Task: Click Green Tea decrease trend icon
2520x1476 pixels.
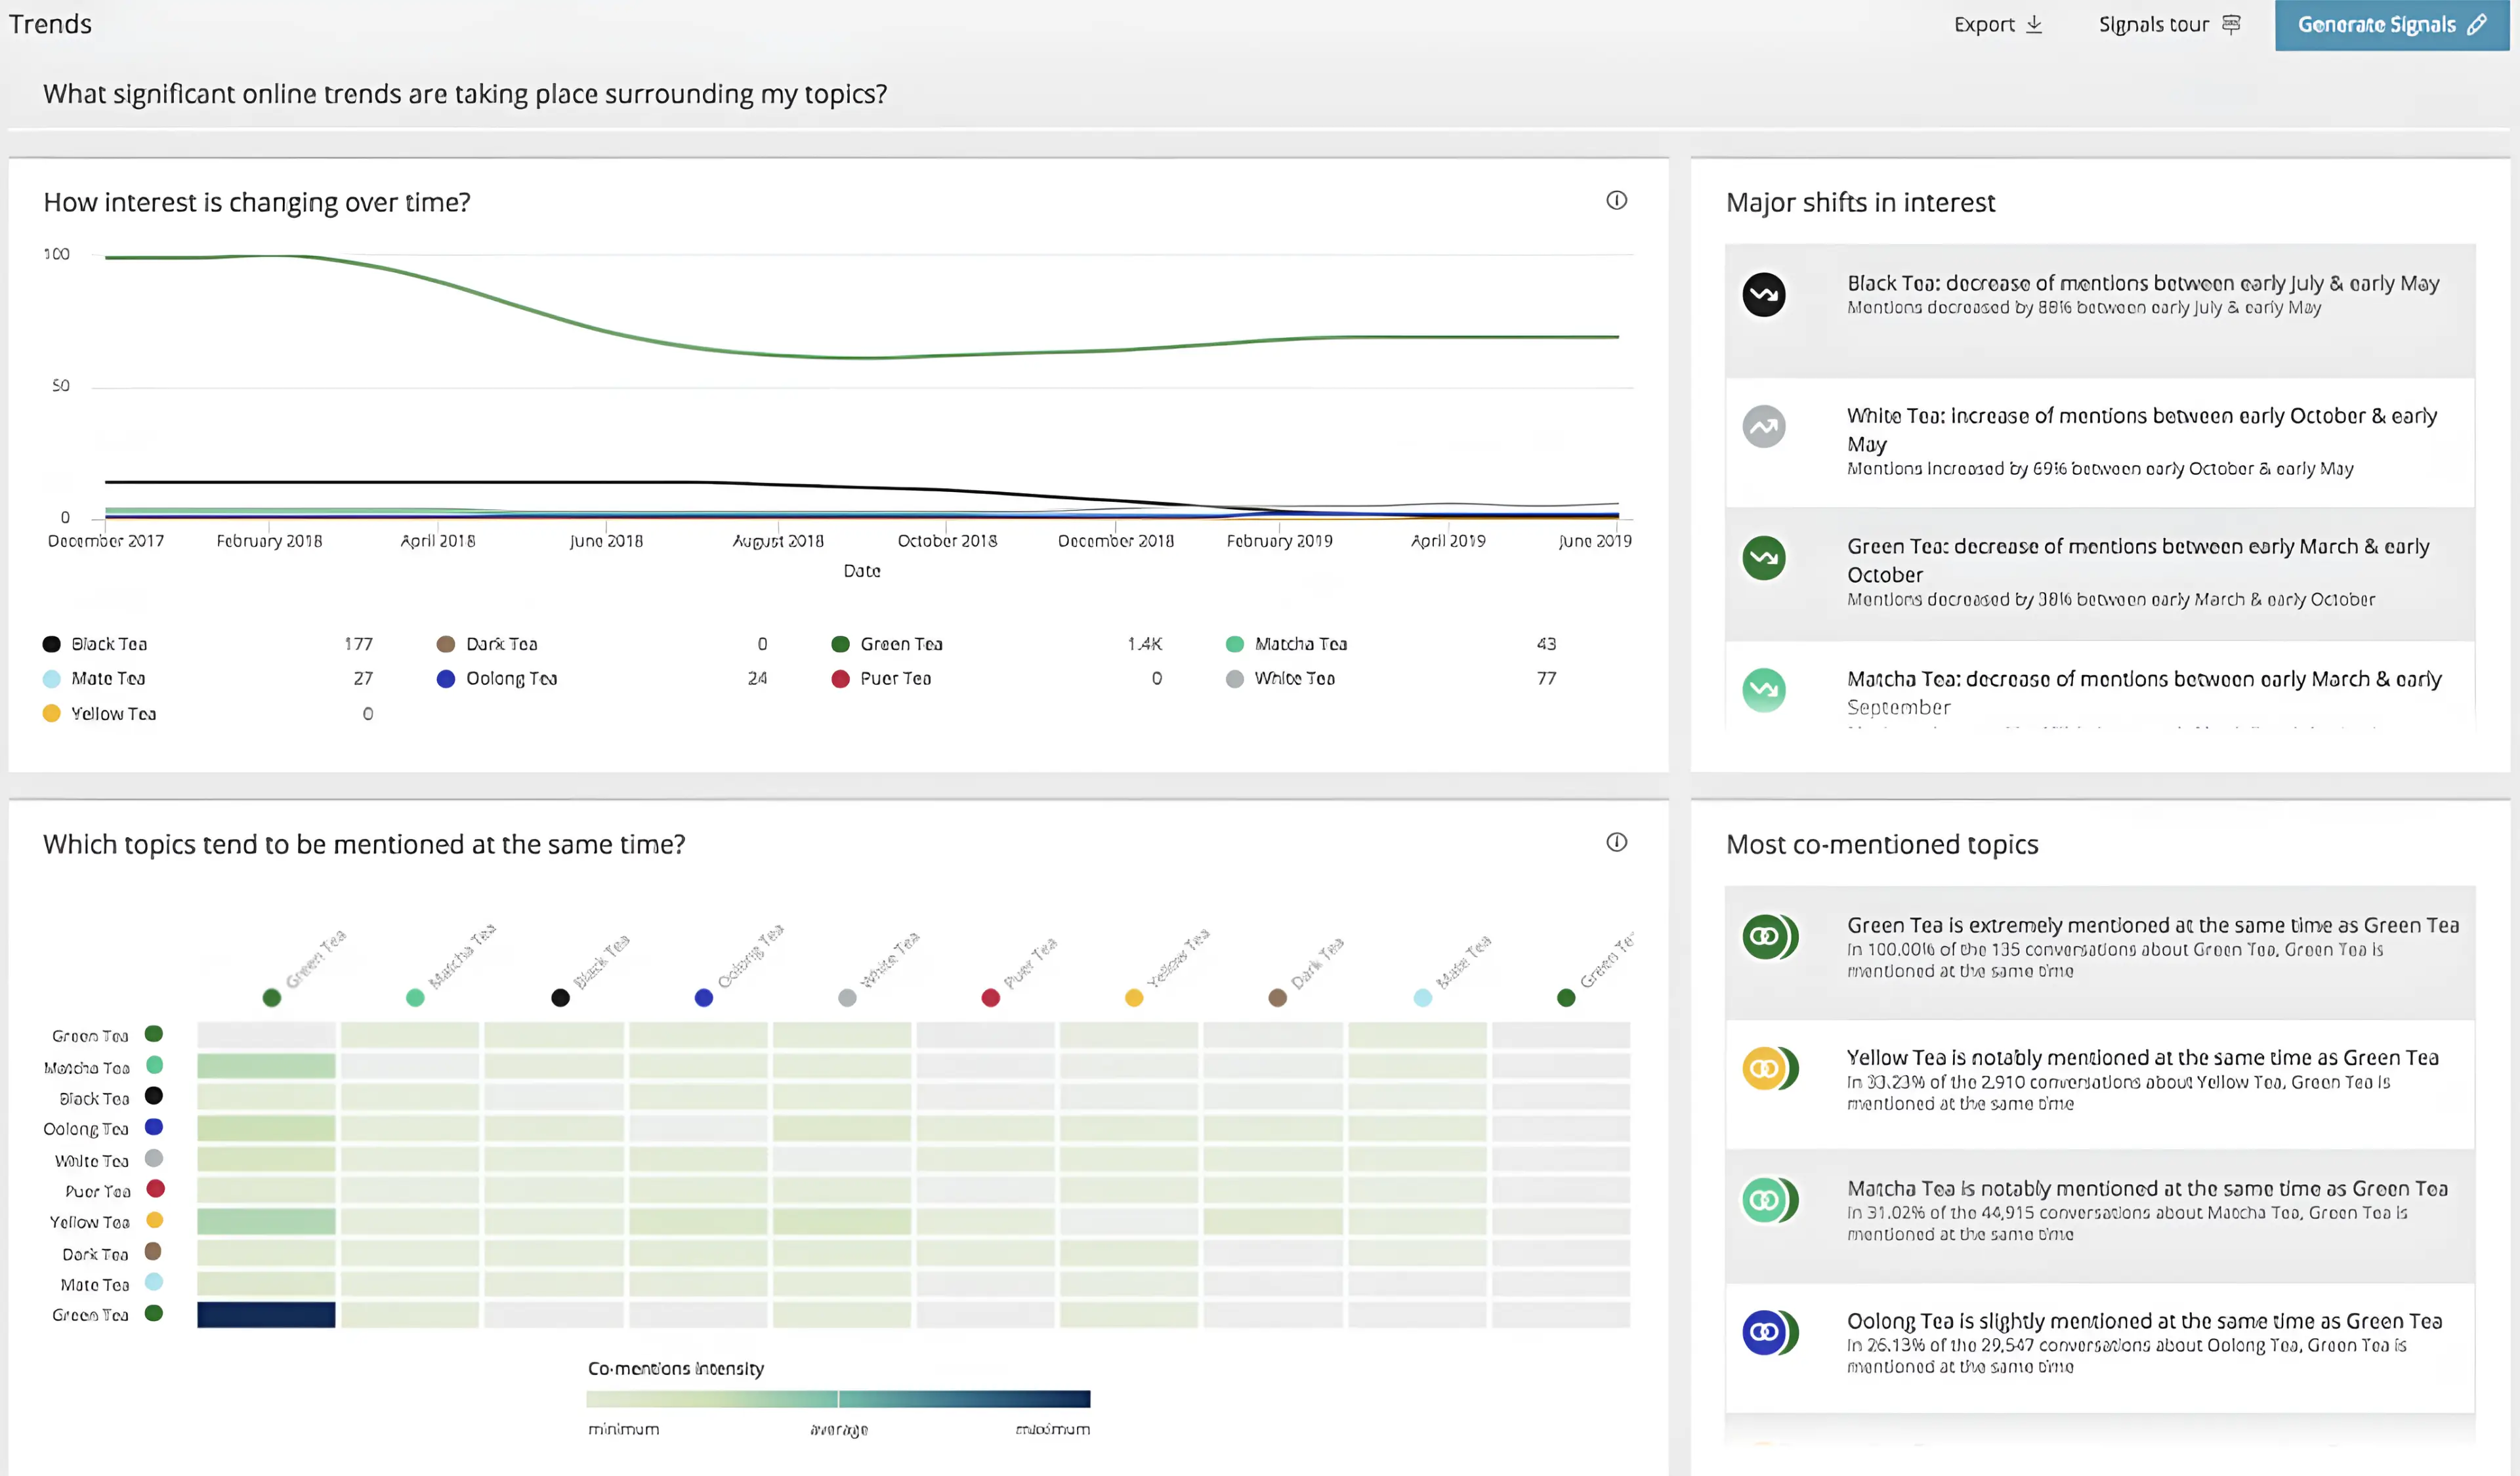Action: (x=1764, y=558)
